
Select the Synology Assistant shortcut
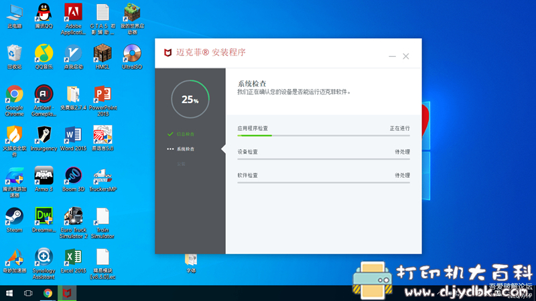44,264
